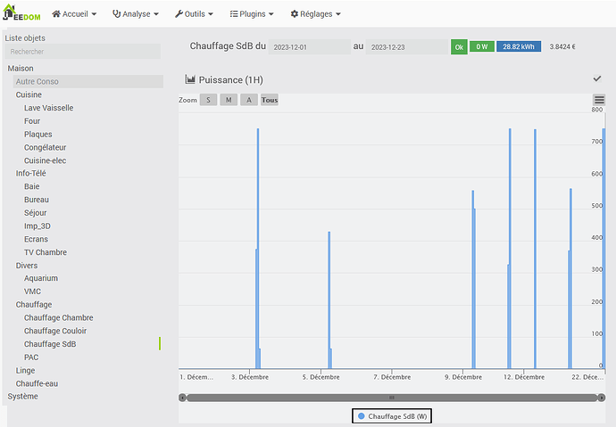Set zoom to A
This screenshot has width=616, height=427.
point(249,100)
